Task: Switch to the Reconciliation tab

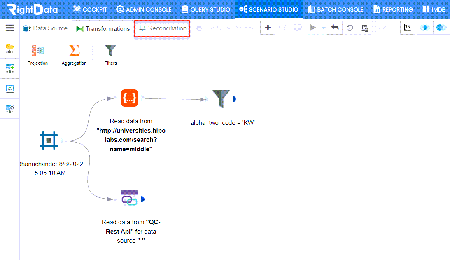Action: (162, 28)
